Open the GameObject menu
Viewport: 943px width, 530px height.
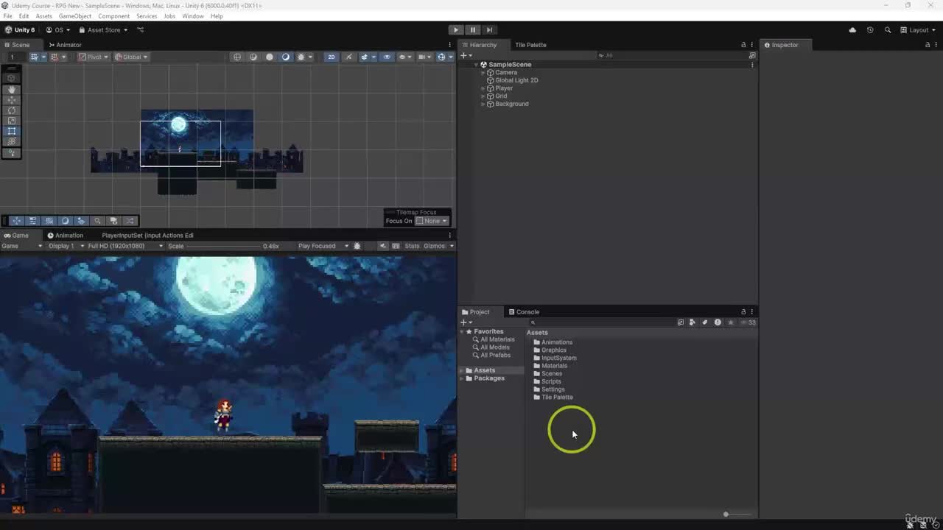tap(75, 16)
